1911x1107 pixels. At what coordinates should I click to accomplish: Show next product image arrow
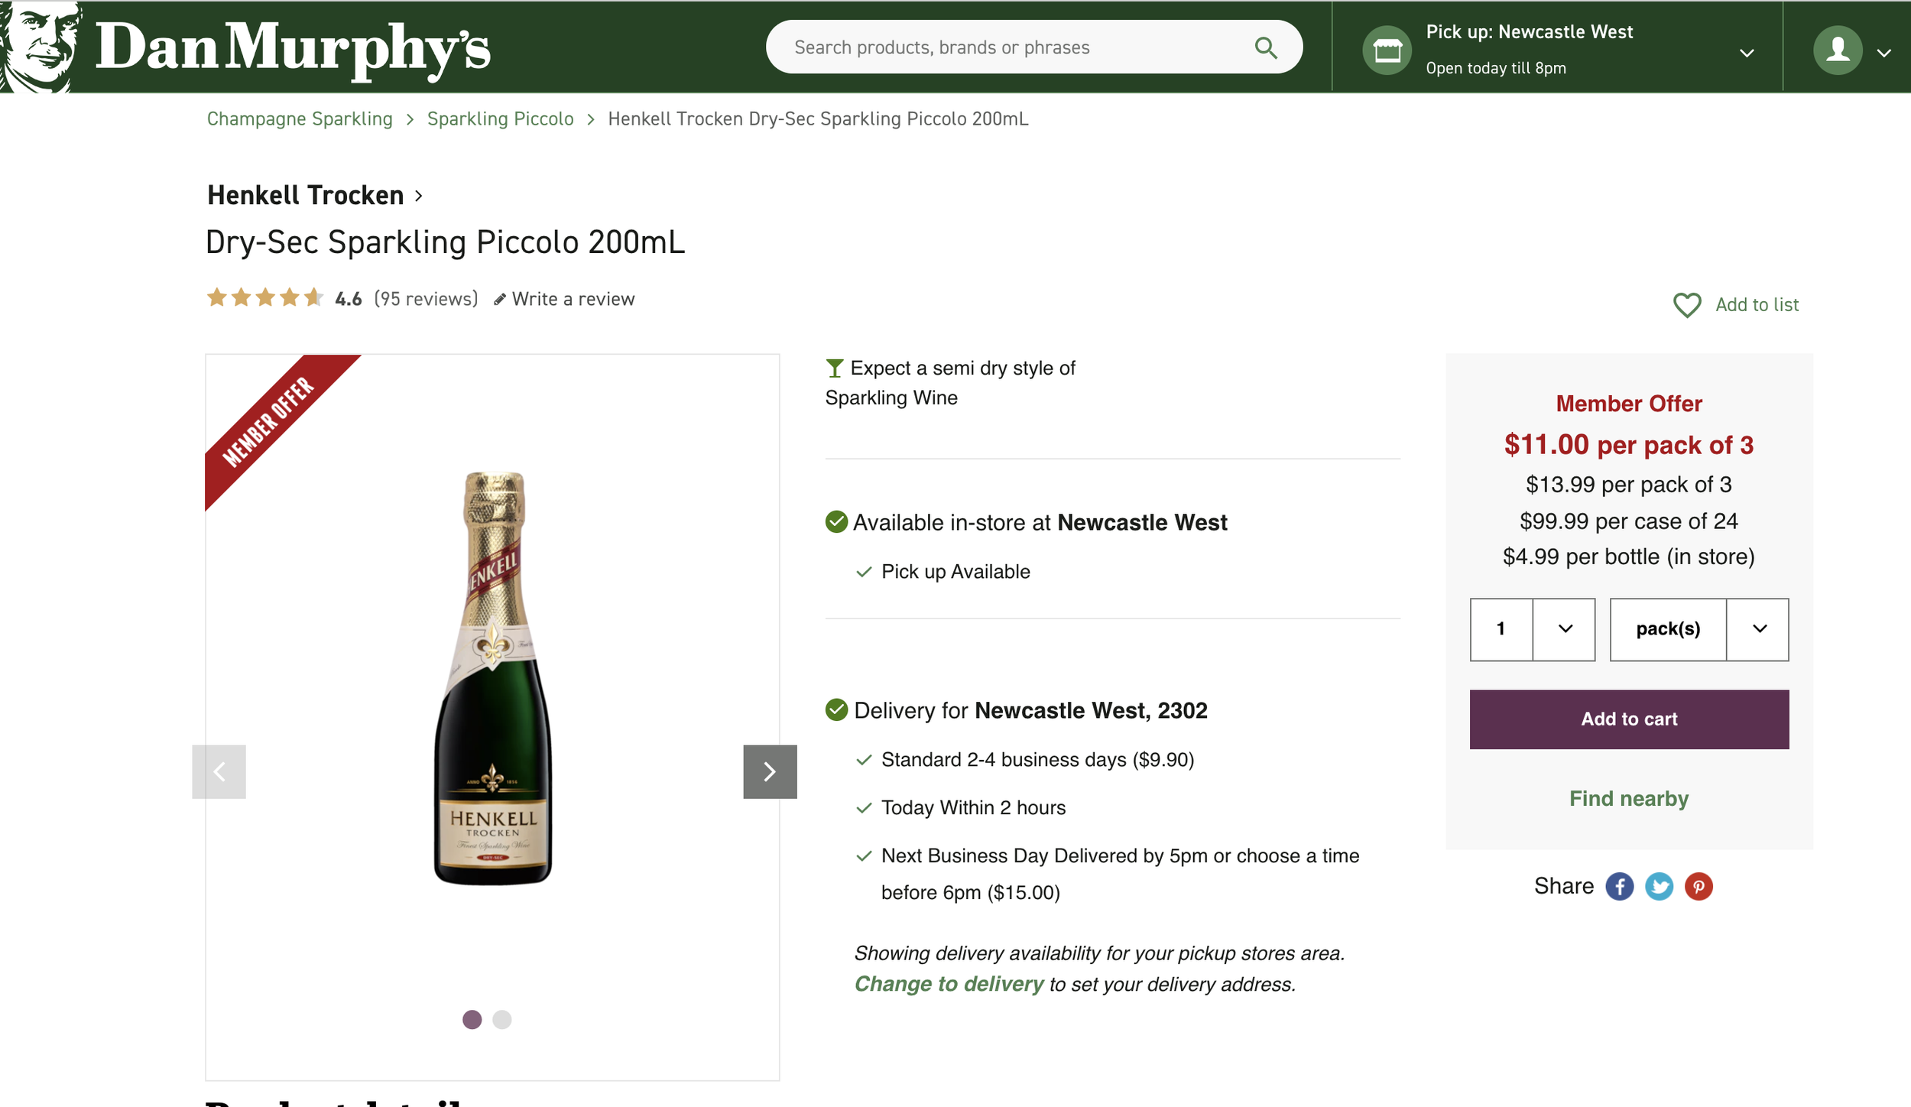(x=770, y=771)
